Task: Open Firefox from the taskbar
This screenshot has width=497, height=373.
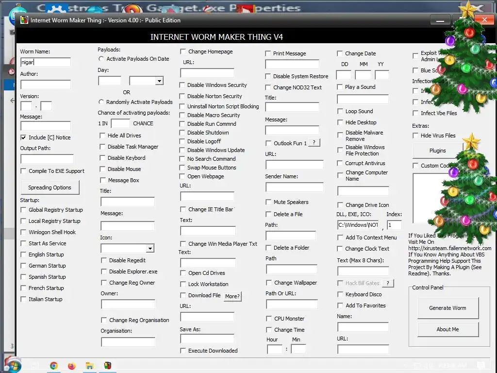Action: 72,366
